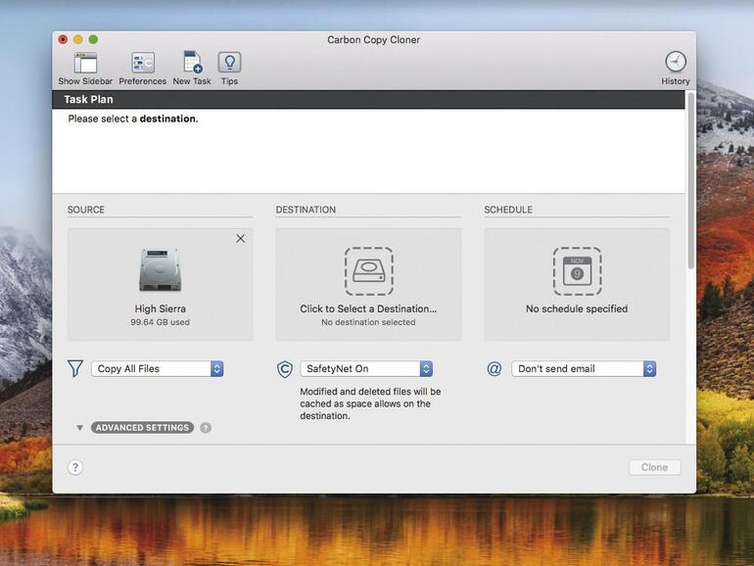
Task: Click the bottom-left help question button
Action: point(75,467)
